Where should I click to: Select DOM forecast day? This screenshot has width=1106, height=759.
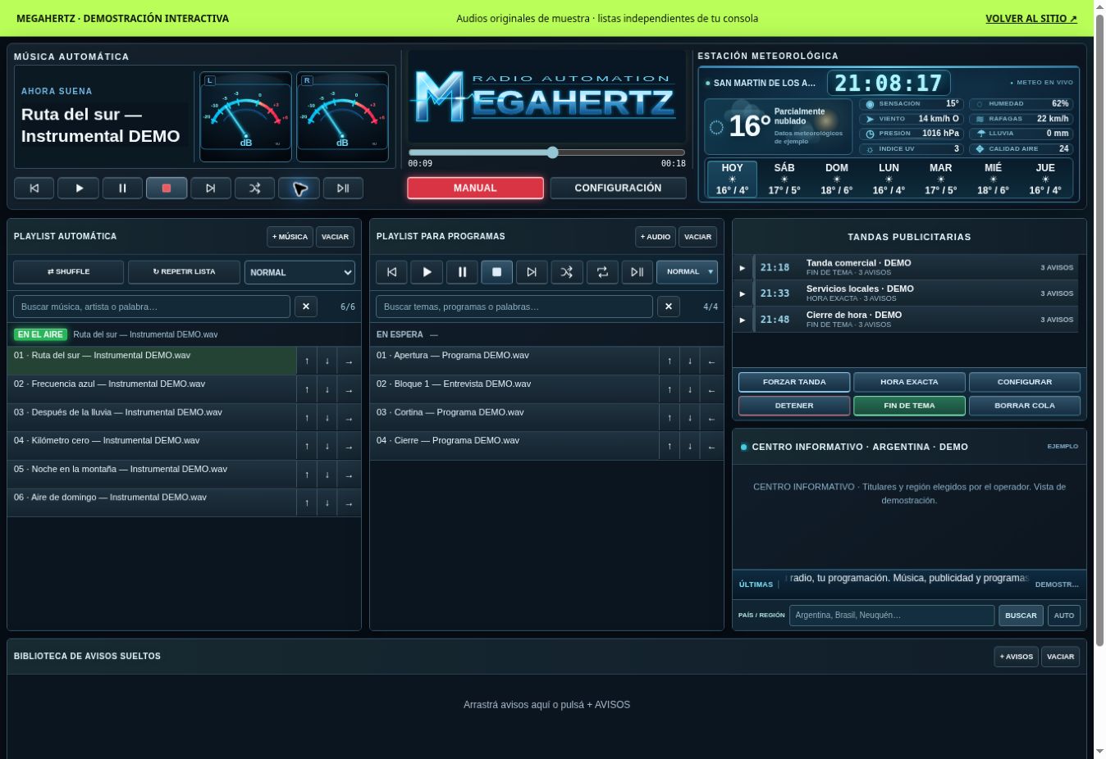(x=837, y=179)
